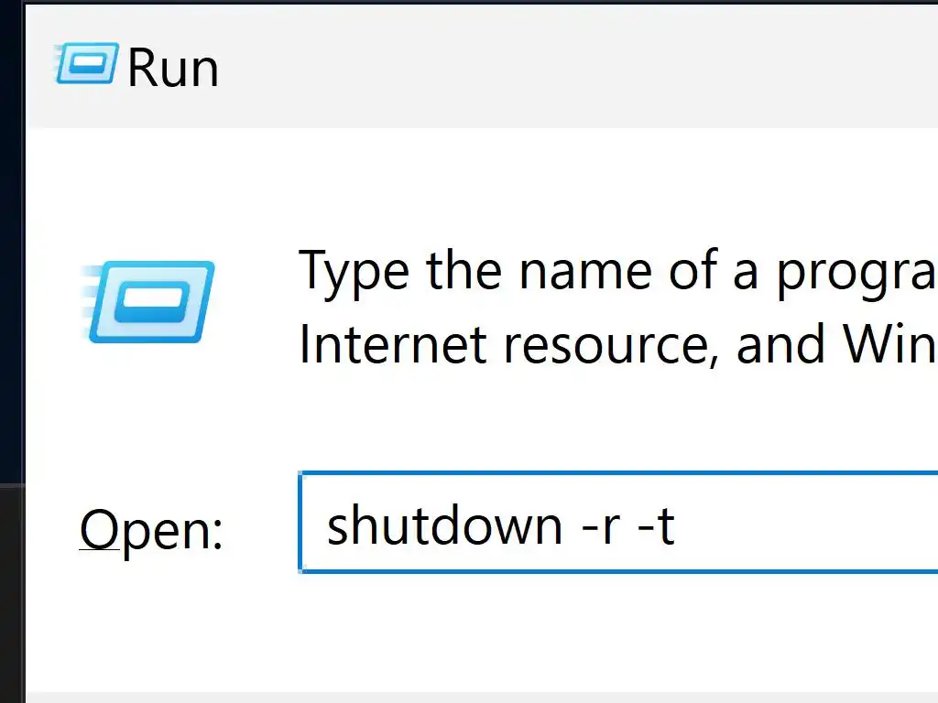Screen dimensions: 938x703
Task: Click the "Run" title text
Action: [x=173, y=68]
